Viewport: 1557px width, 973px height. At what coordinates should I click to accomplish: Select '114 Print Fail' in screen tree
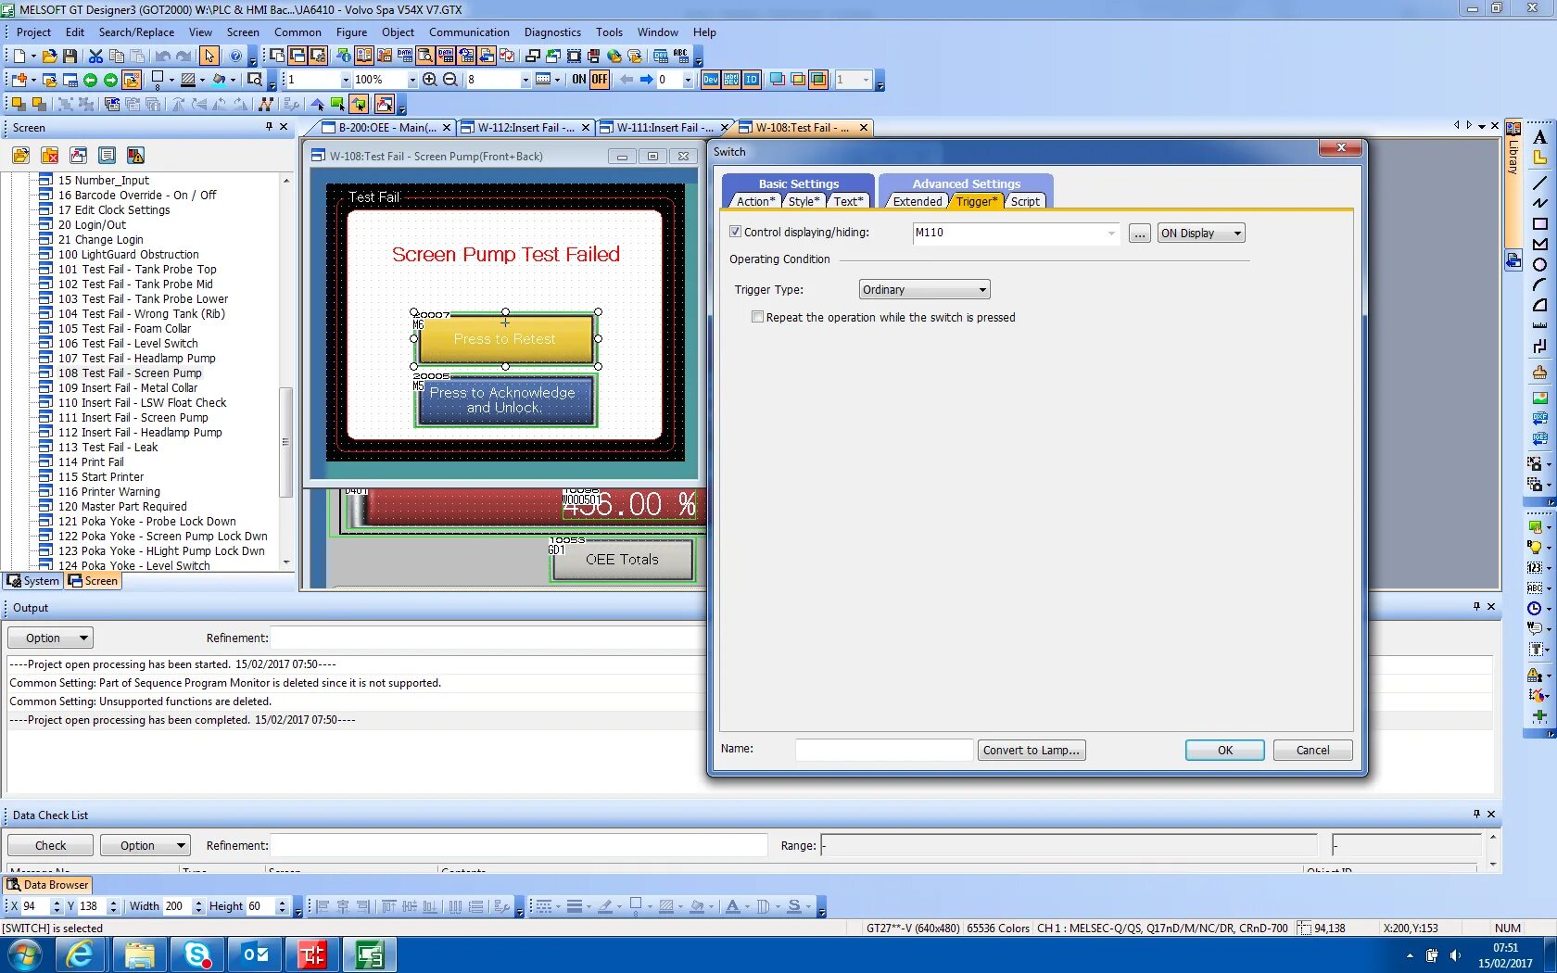click(91, 462)
